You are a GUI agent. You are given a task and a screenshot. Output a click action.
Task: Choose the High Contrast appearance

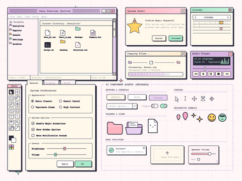point(60,107)
